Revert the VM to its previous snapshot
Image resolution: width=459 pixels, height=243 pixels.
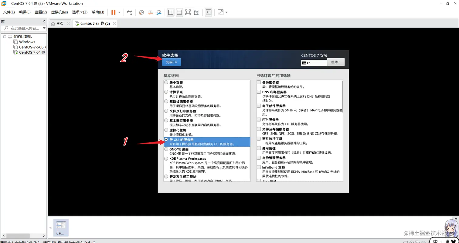click(x=150, y=12)
